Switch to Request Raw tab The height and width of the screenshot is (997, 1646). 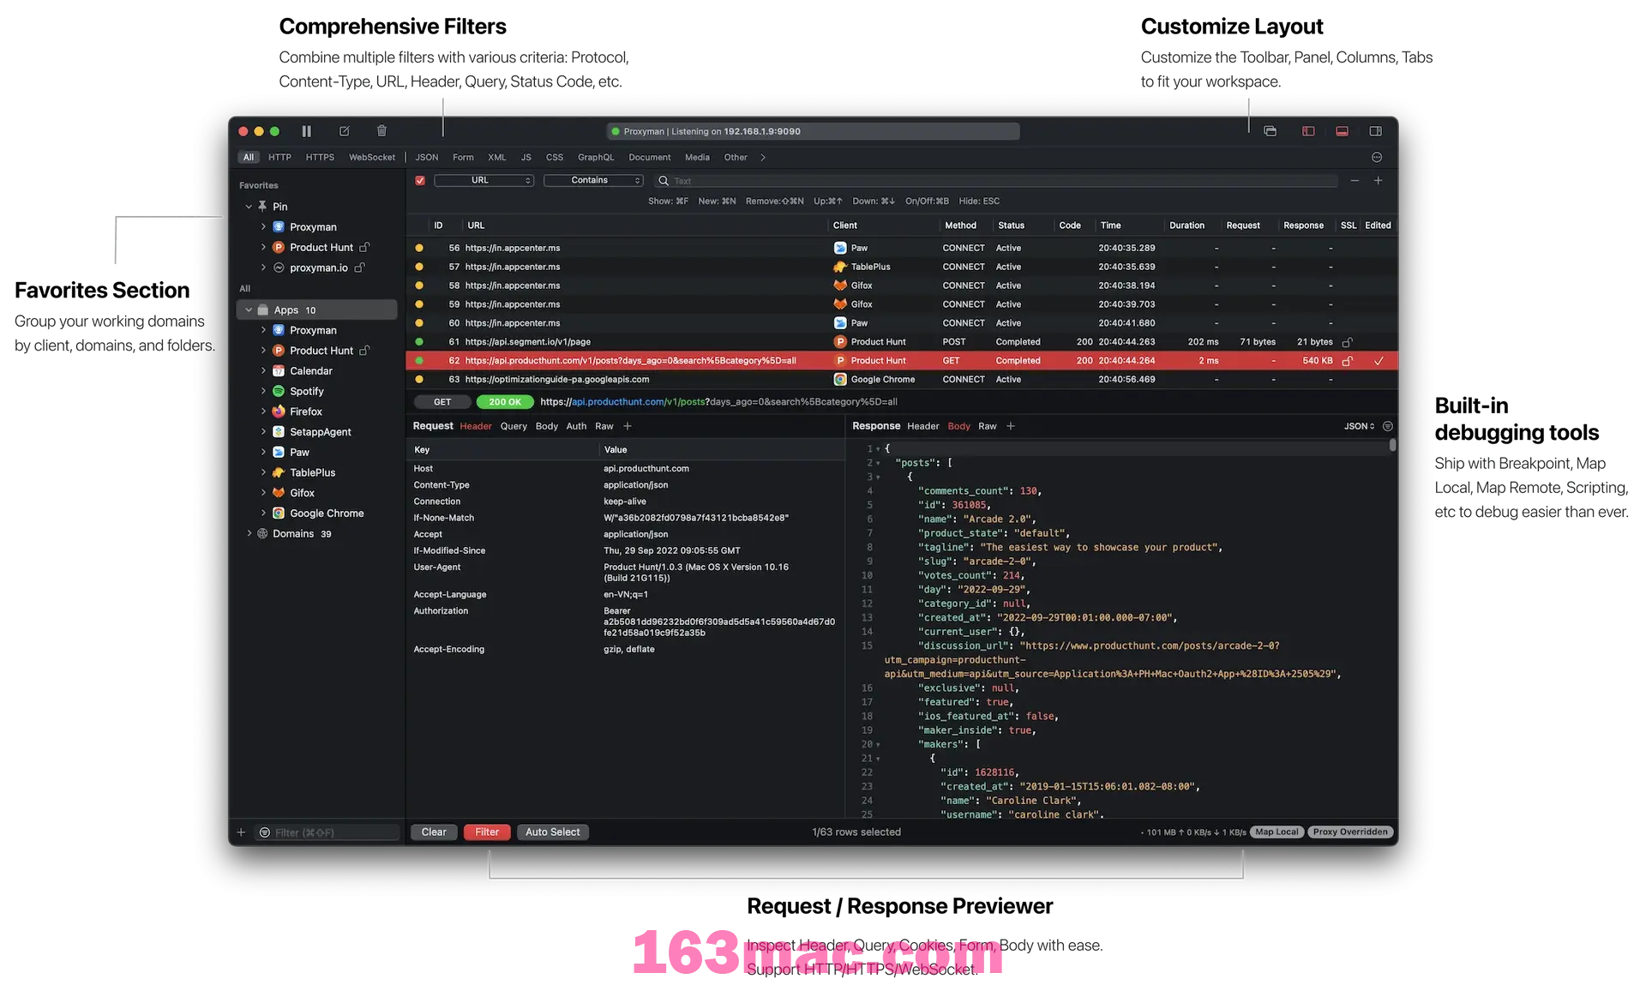coord(604,426)
